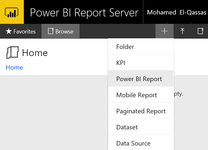Screen dimensions: 208x150
Task: Click the star icon in Favorites
Action: [x=9, y=31]
